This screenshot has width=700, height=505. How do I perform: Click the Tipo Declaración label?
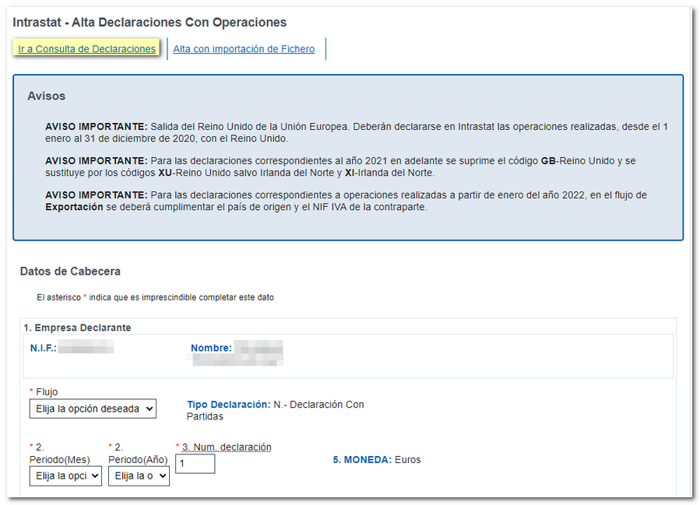[228, 405]
